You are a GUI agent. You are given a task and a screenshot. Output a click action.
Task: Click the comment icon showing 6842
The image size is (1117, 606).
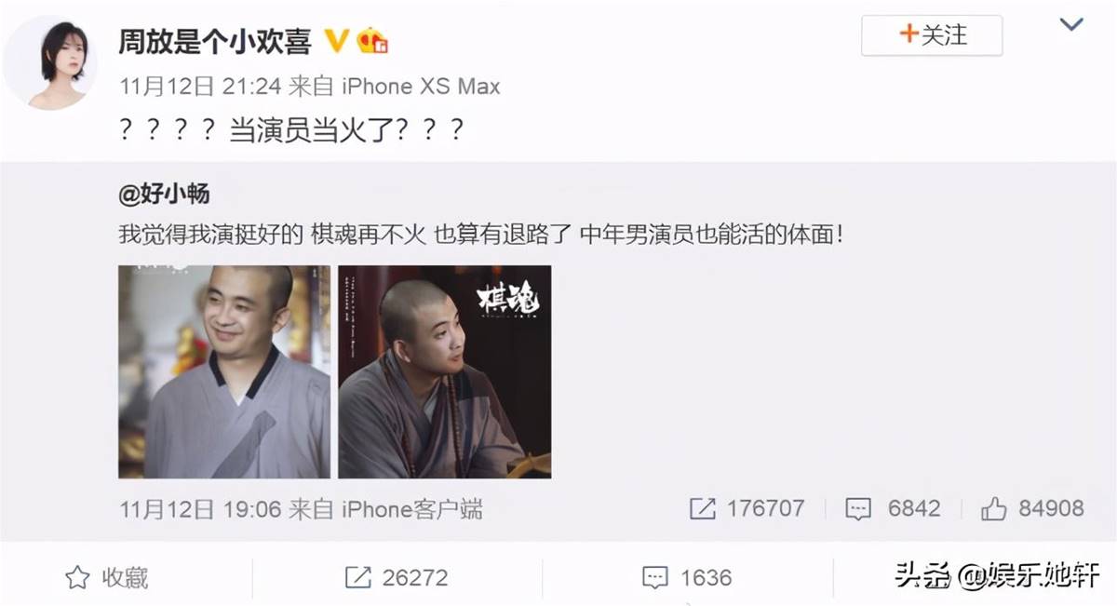pyautogui.click(x=857, y=509)
